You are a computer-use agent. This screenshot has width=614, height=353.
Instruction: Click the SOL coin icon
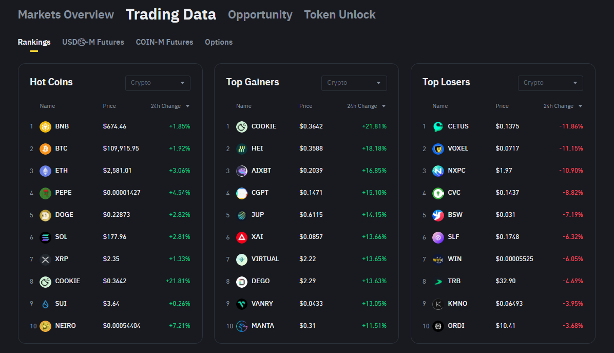point(45,237)
